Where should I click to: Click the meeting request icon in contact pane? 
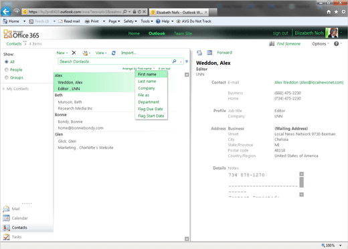click(x=209, y=53)
